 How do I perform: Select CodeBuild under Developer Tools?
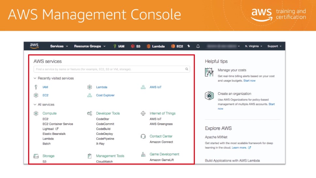tap(103, 129)
